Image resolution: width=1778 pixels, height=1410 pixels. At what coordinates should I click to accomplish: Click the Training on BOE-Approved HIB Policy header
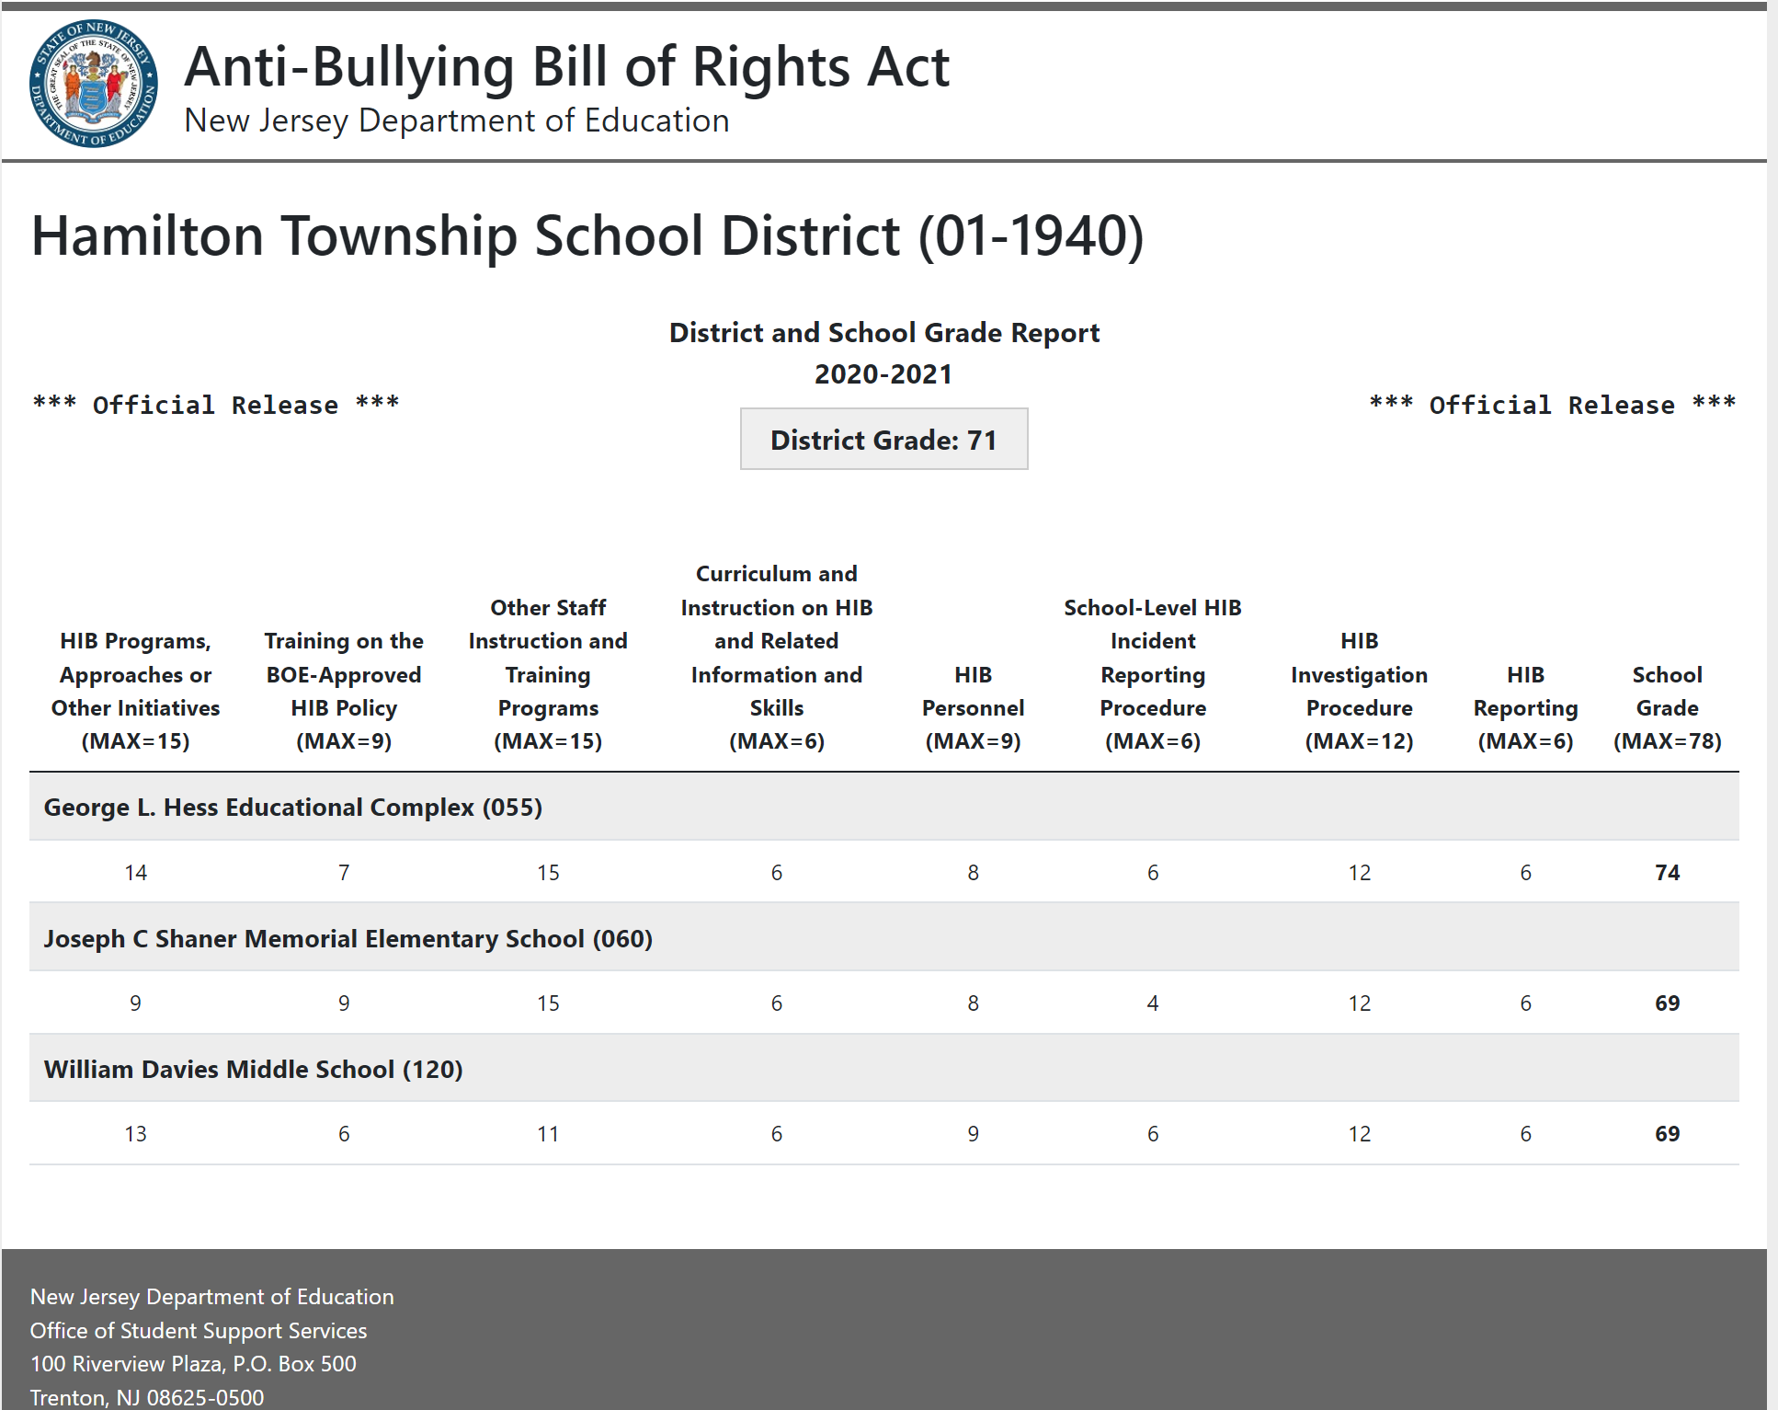(x=344, y=691)
